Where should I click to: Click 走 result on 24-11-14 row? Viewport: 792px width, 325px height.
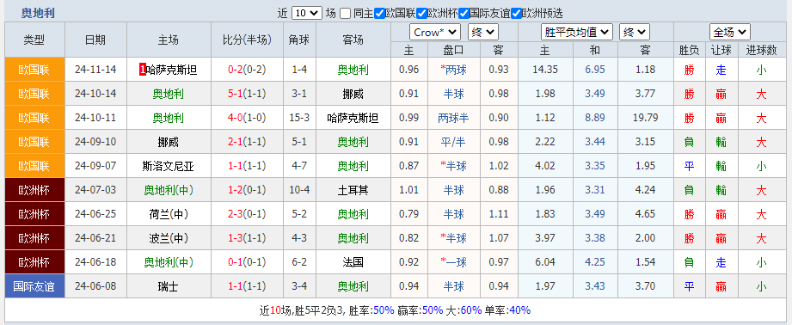click(x=721, y=70)
